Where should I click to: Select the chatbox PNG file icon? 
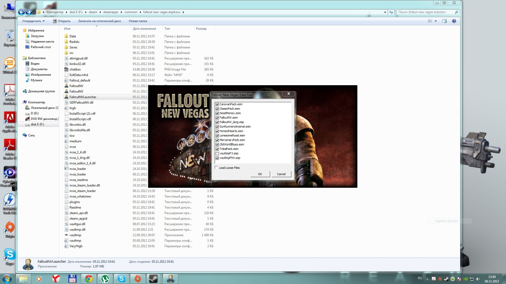tap(66, 69)
